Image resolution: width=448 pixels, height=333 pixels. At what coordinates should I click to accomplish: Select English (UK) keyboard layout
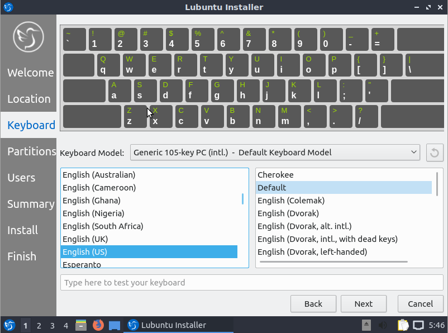pyautogui.click(x=85, y=239)
